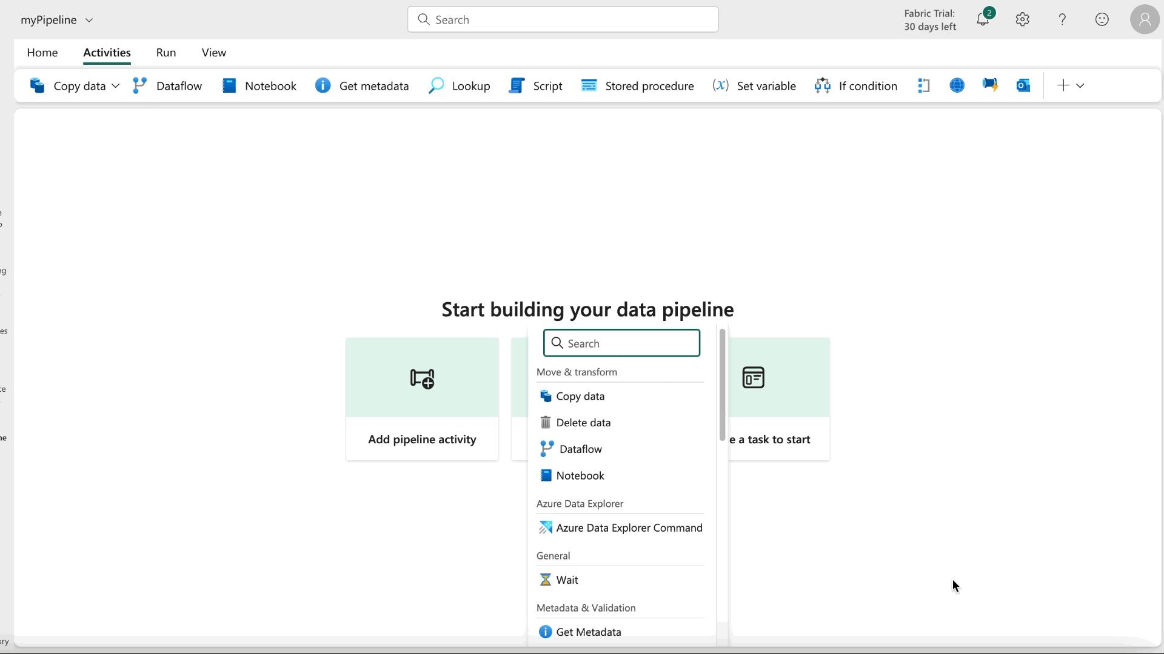Click the ForEach loop icon in ribbon

[924, 86]
